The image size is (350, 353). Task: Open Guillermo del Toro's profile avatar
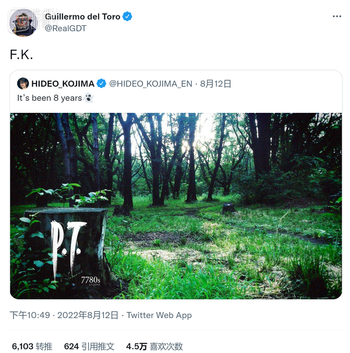coord(22,22)
